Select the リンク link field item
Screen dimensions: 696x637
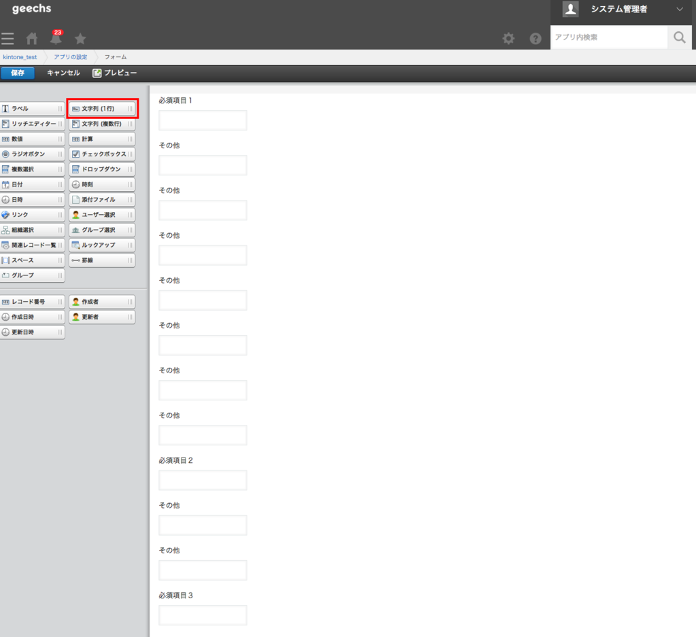pos(32,215)
